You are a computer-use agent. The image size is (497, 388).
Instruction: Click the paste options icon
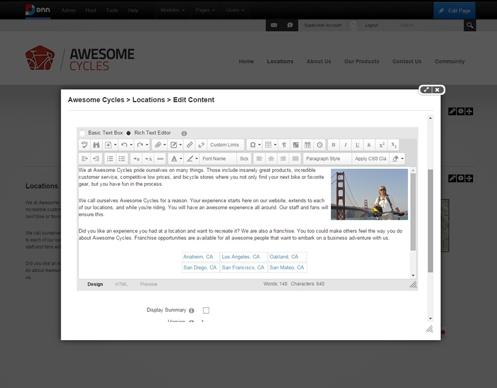[108, 145]
